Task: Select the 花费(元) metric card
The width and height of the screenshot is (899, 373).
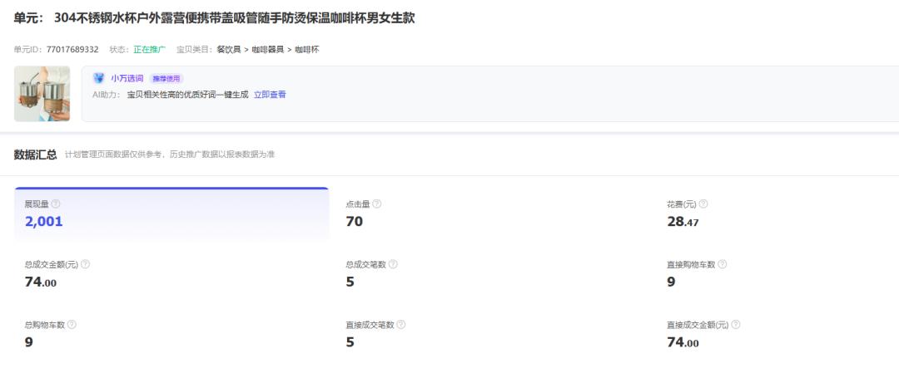Action: (774, 214)
